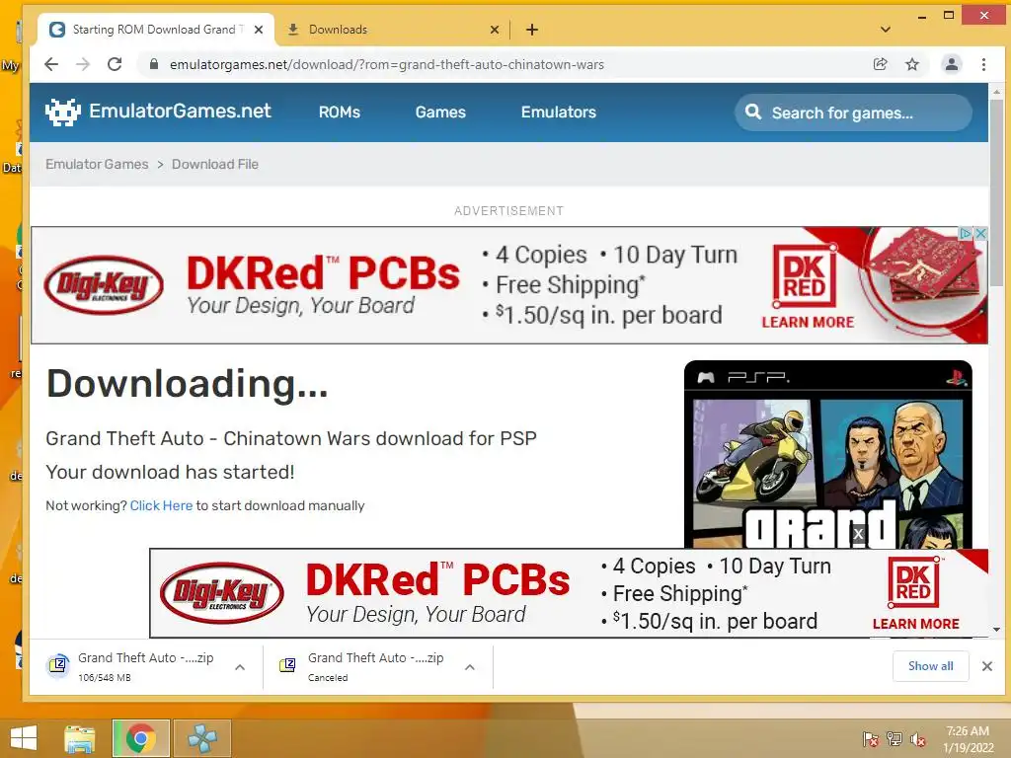Click LEARN MORE in the bottom Digi-Key ad
Viewport: 1011px width, 758px height.
pos(915,624)
